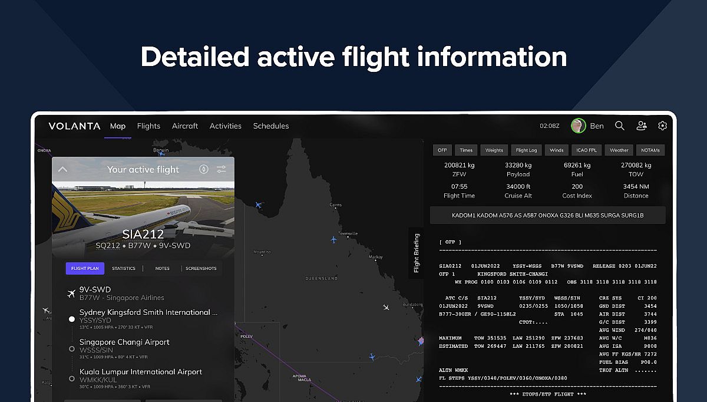
Task: Open the Schedules menu item
Action: click(271, 126)
